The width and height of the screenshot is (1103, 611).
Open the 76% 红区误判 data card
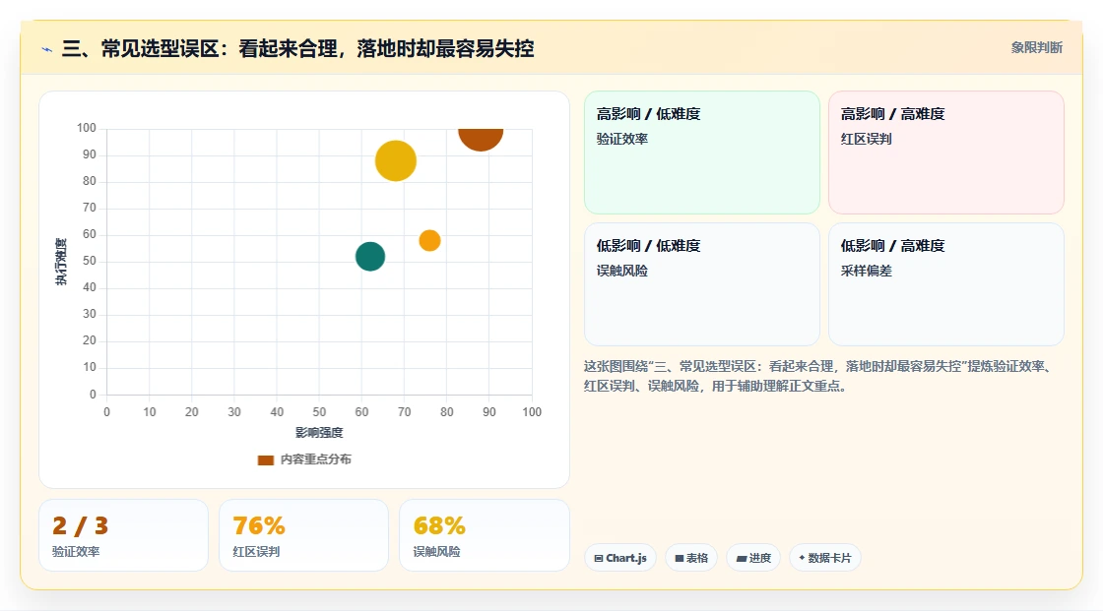click(x=304, y=536)
